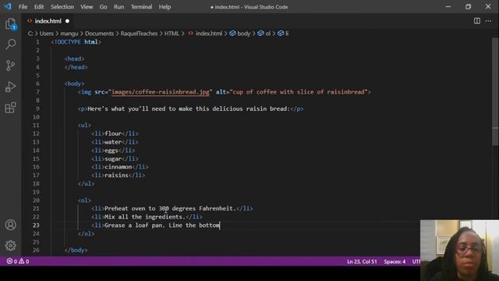Screen dimensions: 499x281
Task: Click the closing body tag
Action: click(76, 250)
